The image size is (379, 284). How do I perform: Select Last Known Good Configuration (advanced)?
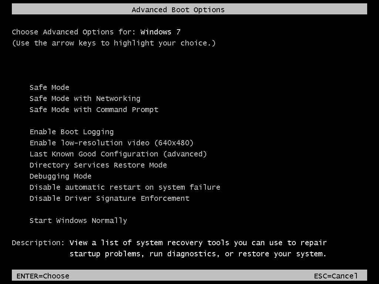[x=118, y=154]
